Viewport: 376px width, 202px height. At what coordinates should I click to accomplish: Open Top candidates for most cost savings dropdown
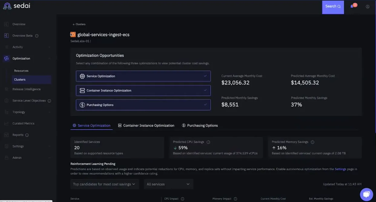(105, 184)
